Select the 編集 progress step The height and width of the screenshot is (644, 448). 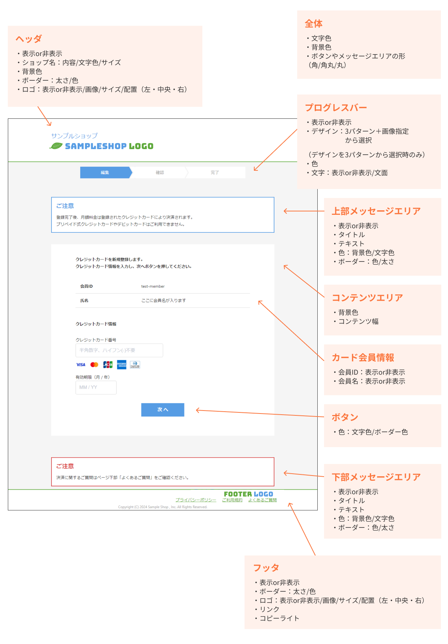pos(106,173)
